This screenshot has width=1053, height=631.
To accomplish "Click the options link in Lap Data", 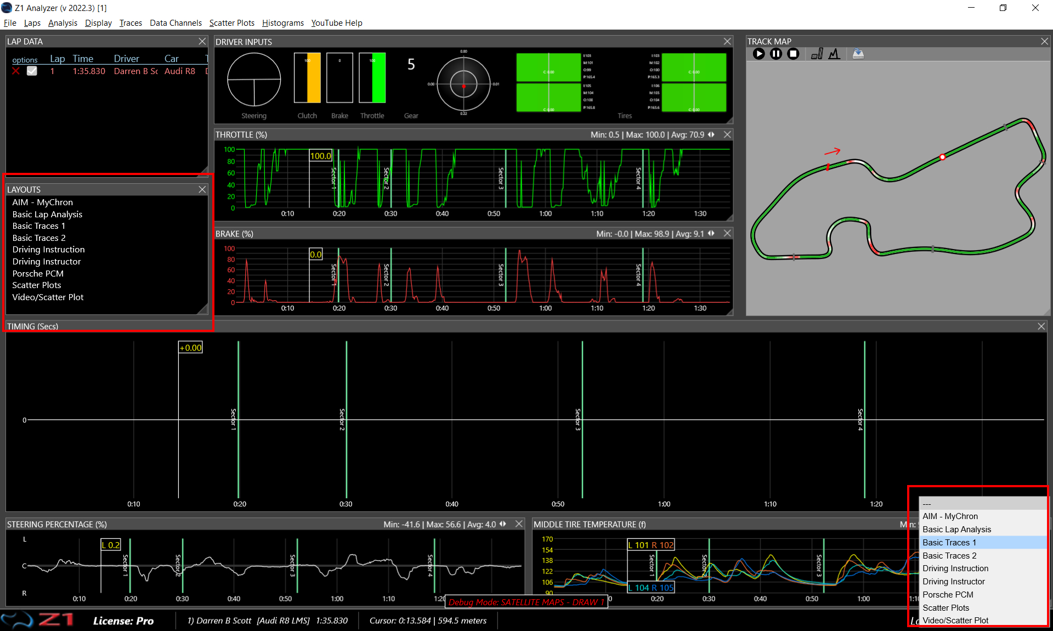I will 25,60.
